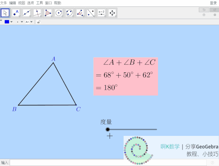Toggle the lock object icon
This screenshot has height=166, width=219.
(x=39, y=22)
